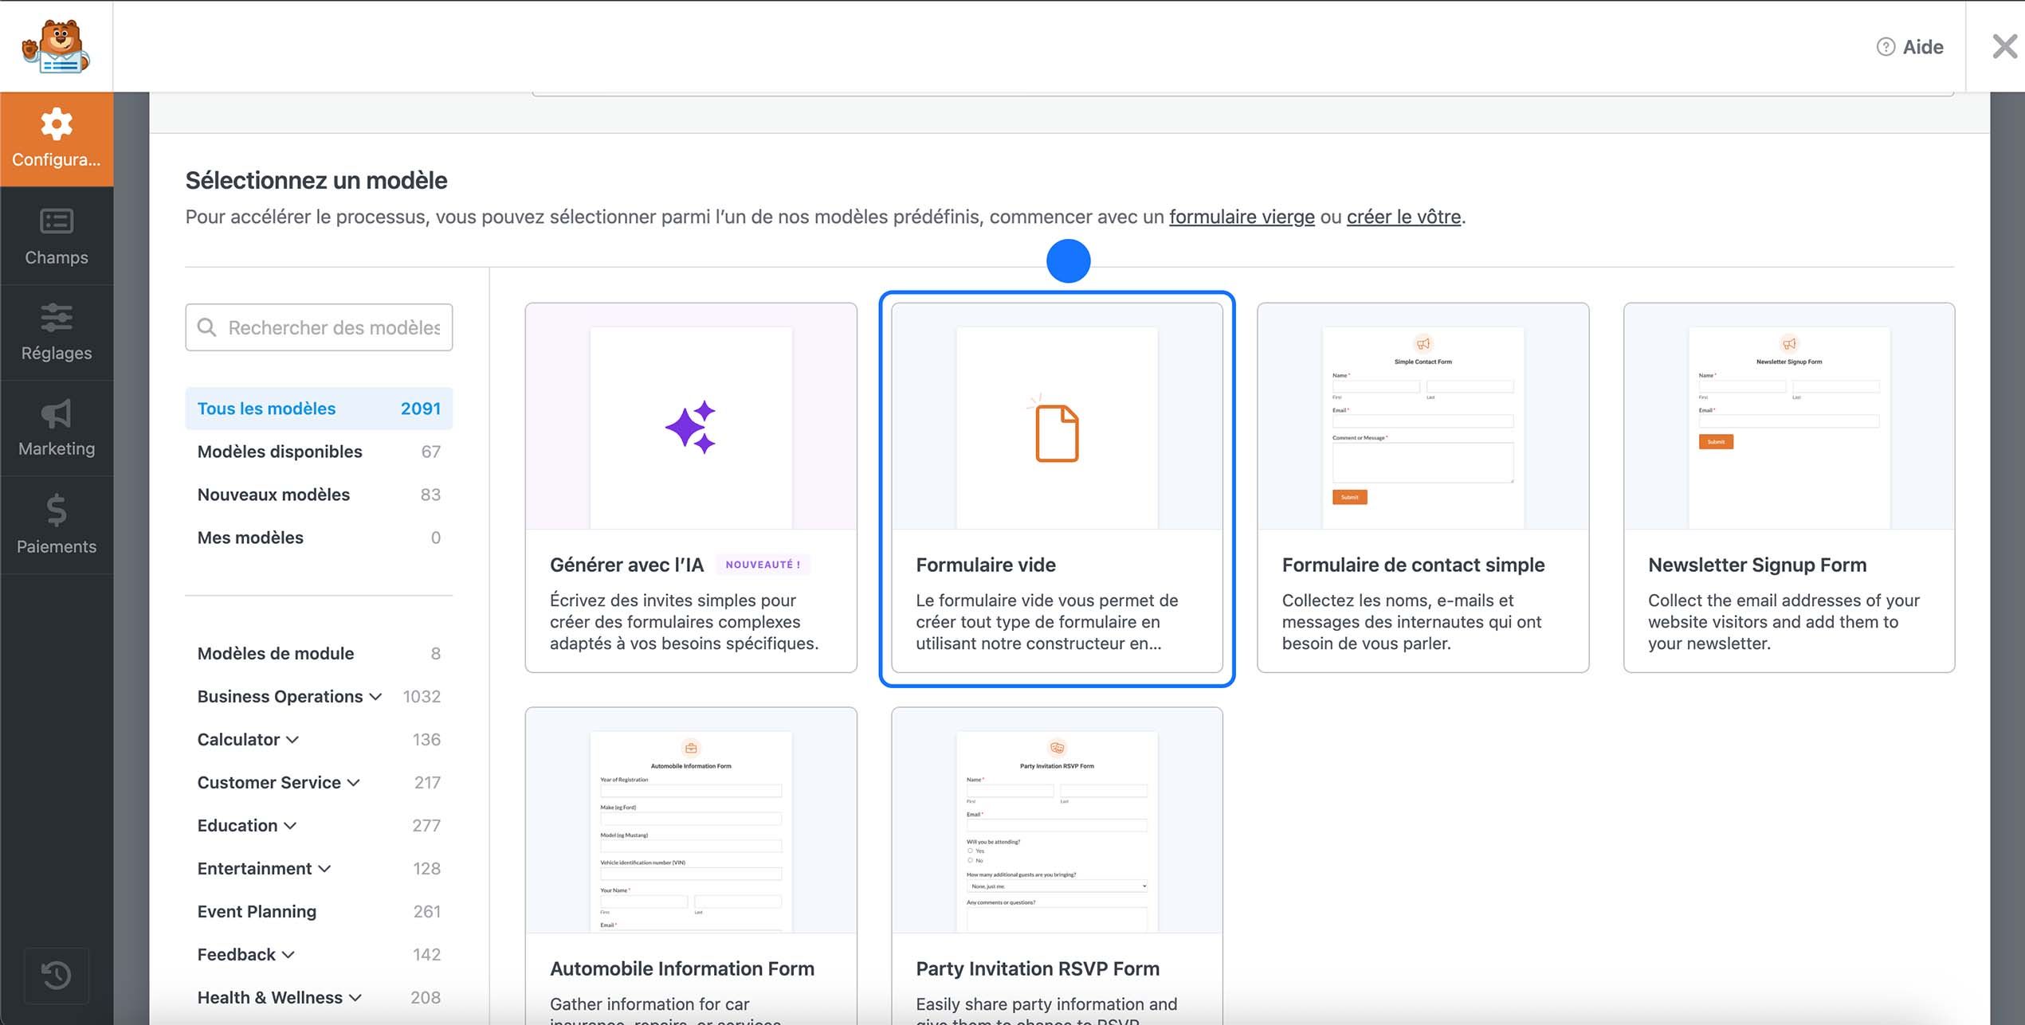This screenshot has width=2025, height=1025.
Task: Select the Formulaire vide template card
Action: (x=1056, y=490)
